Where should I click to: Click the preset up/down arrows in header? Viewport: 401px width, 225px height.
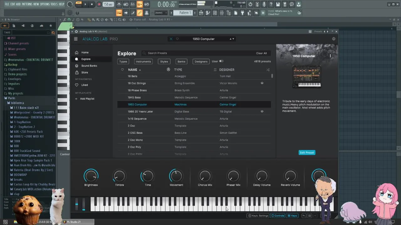[232, 39]
